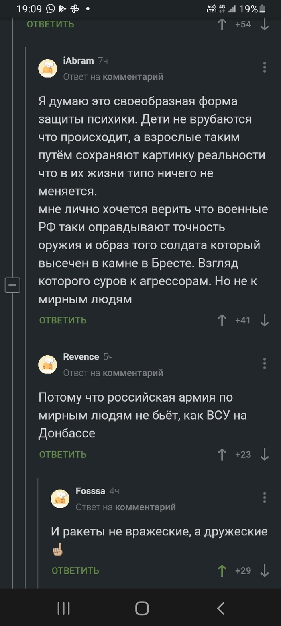Open options menu for iAbram's comment
The image size is (281, 626).
(264, 67)
